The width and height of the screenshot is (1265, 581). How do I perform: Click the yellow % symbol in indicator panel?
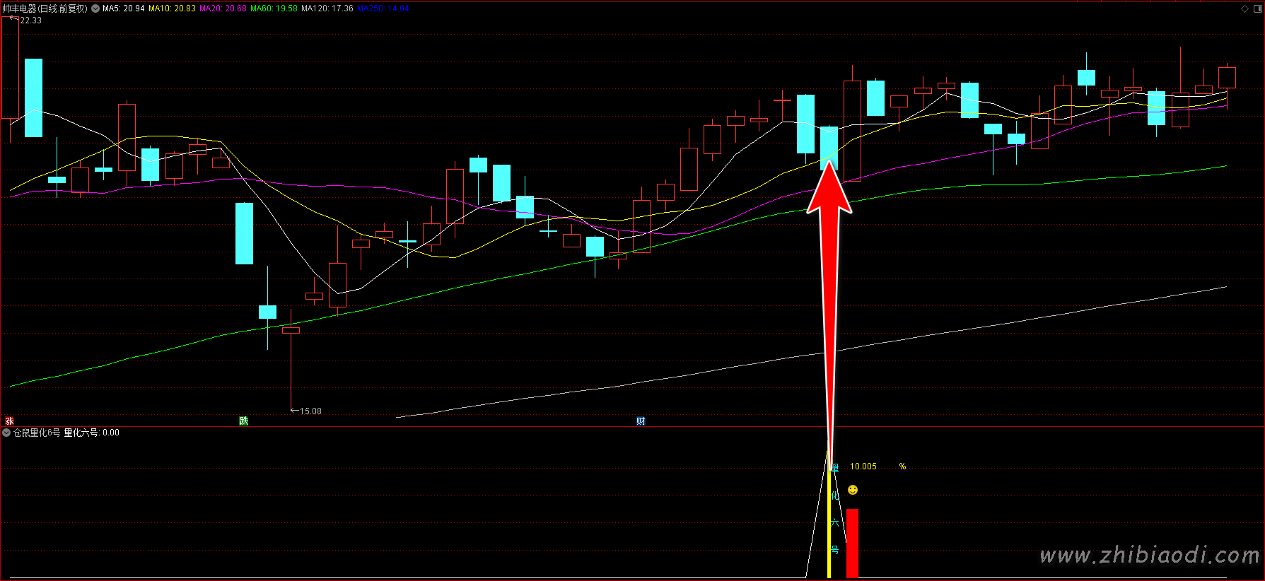coord(902,466)
